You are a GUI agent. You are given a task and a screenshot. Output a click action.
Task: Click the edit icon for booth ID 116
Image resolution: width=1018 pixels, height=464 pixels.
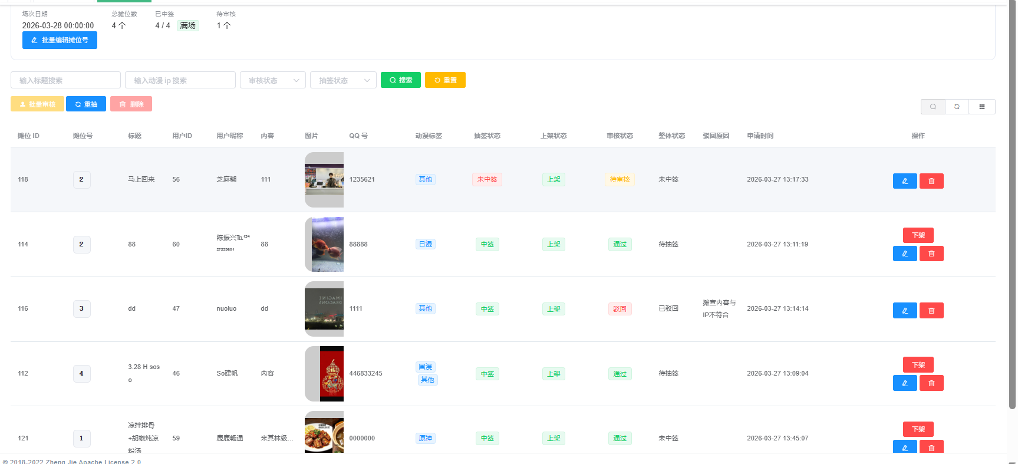click(x=904, y=311)
